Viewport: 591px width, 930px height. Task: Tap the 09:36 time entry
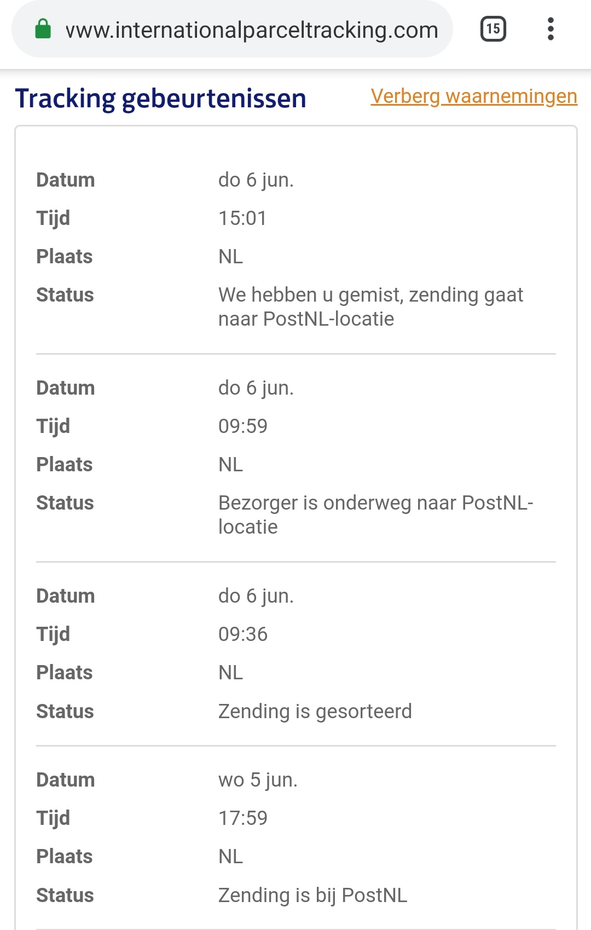[x=243, y=634]
